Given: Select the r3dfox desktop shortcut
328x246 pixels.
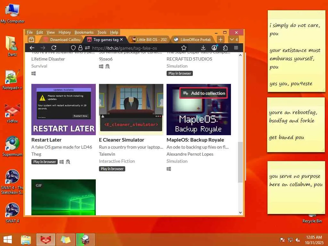Looking at the screenshot, I should 12,113.
